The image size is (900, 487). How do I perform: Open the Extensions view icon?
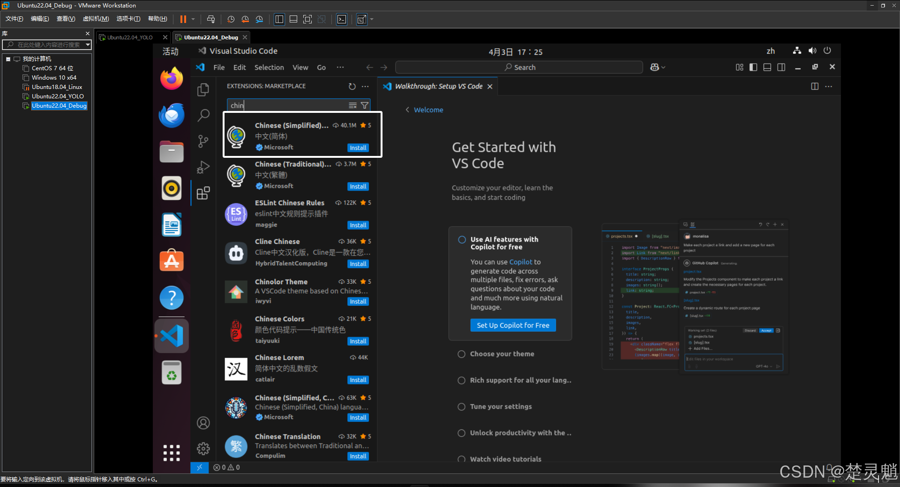(x=203, y=193)
